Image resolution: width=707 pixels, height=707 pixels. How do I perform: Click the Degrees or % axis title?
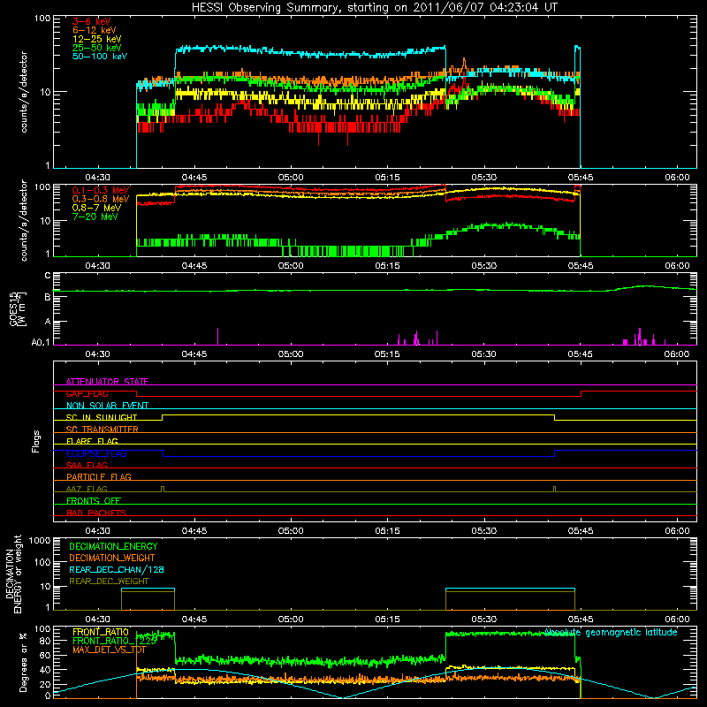point(23,661)
